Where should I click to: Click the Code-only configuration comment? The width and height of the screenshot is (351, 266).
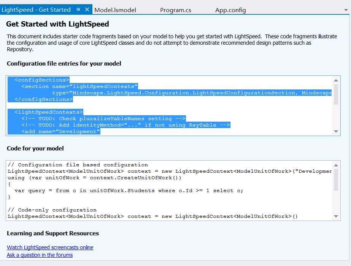52,210
